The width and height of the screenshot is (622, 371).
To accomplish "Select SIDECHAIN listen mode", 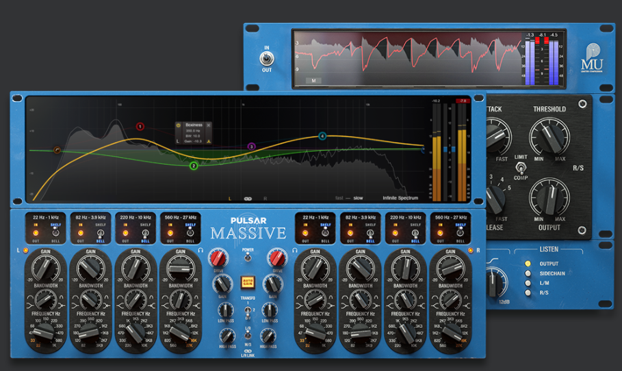I will [526, 273].
